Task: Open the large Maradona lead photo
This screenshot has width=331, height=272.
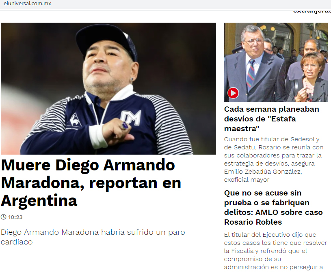Action: (108, 89)
